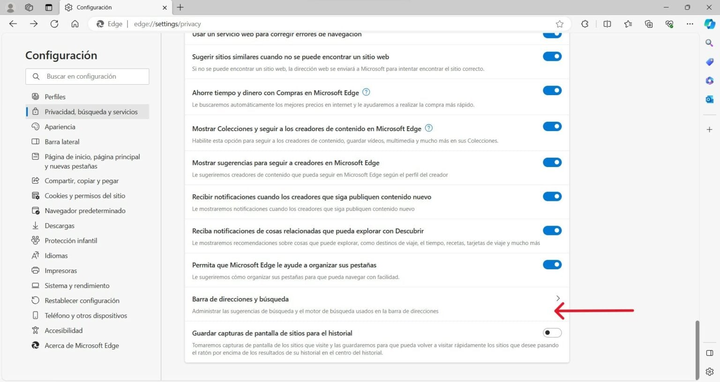Open the Collections icon

[x=649, y=24]
